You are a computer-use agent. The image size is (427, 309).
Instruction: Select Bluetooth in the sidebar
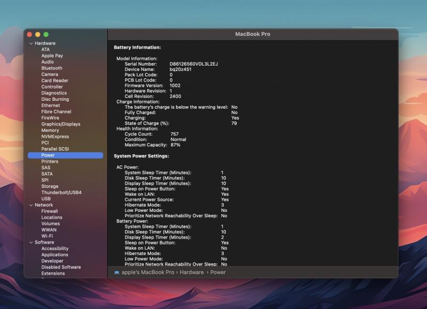(x=52, y=68)
